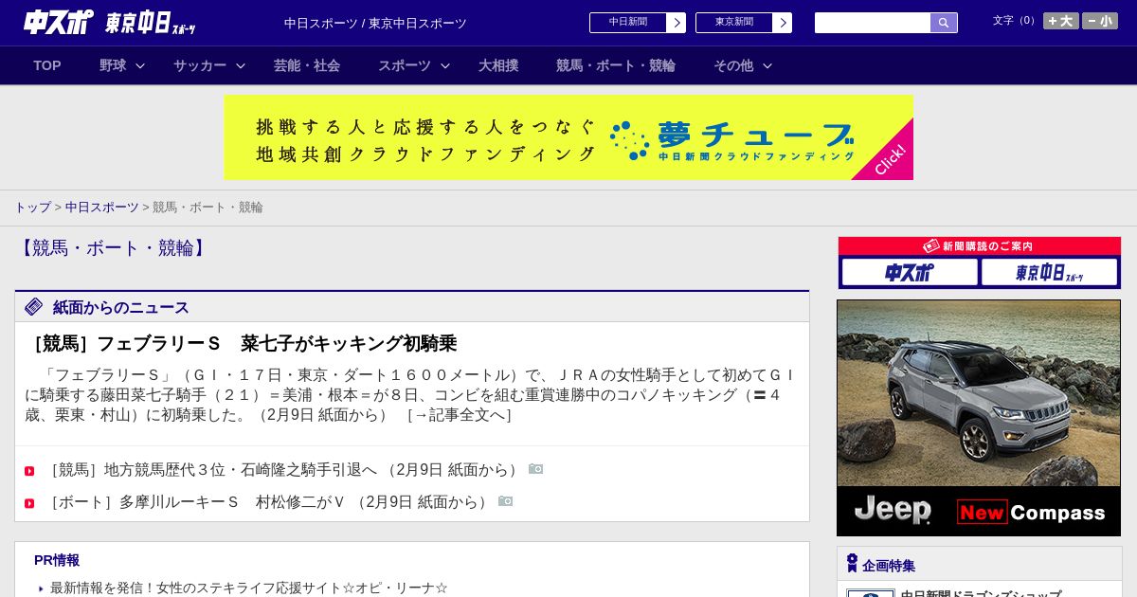The image size is (1137, 597).
Task: Click the 紙面からのニュース newspaper icon
Action: (x=34, y=306)
